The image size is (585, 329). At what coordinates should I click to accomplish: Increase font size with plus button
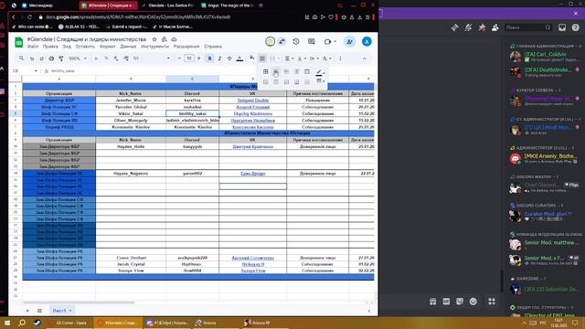(x=199, y=58)
